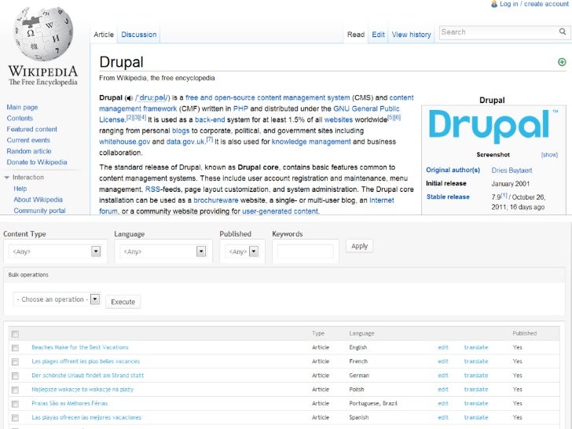Click the user icon next to Log in

(494, 4)
